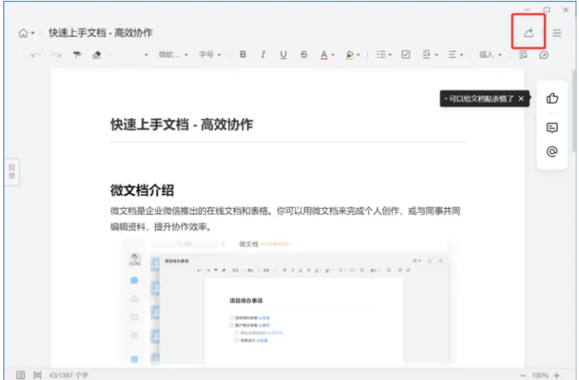
Task: Open the 插入 insert menu
Action: tap(490, 55)
